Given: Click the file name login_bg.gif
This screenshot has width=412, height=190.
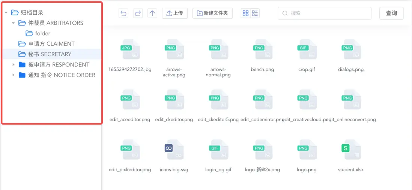Looking at the screenshot, I should pos(218,169).
